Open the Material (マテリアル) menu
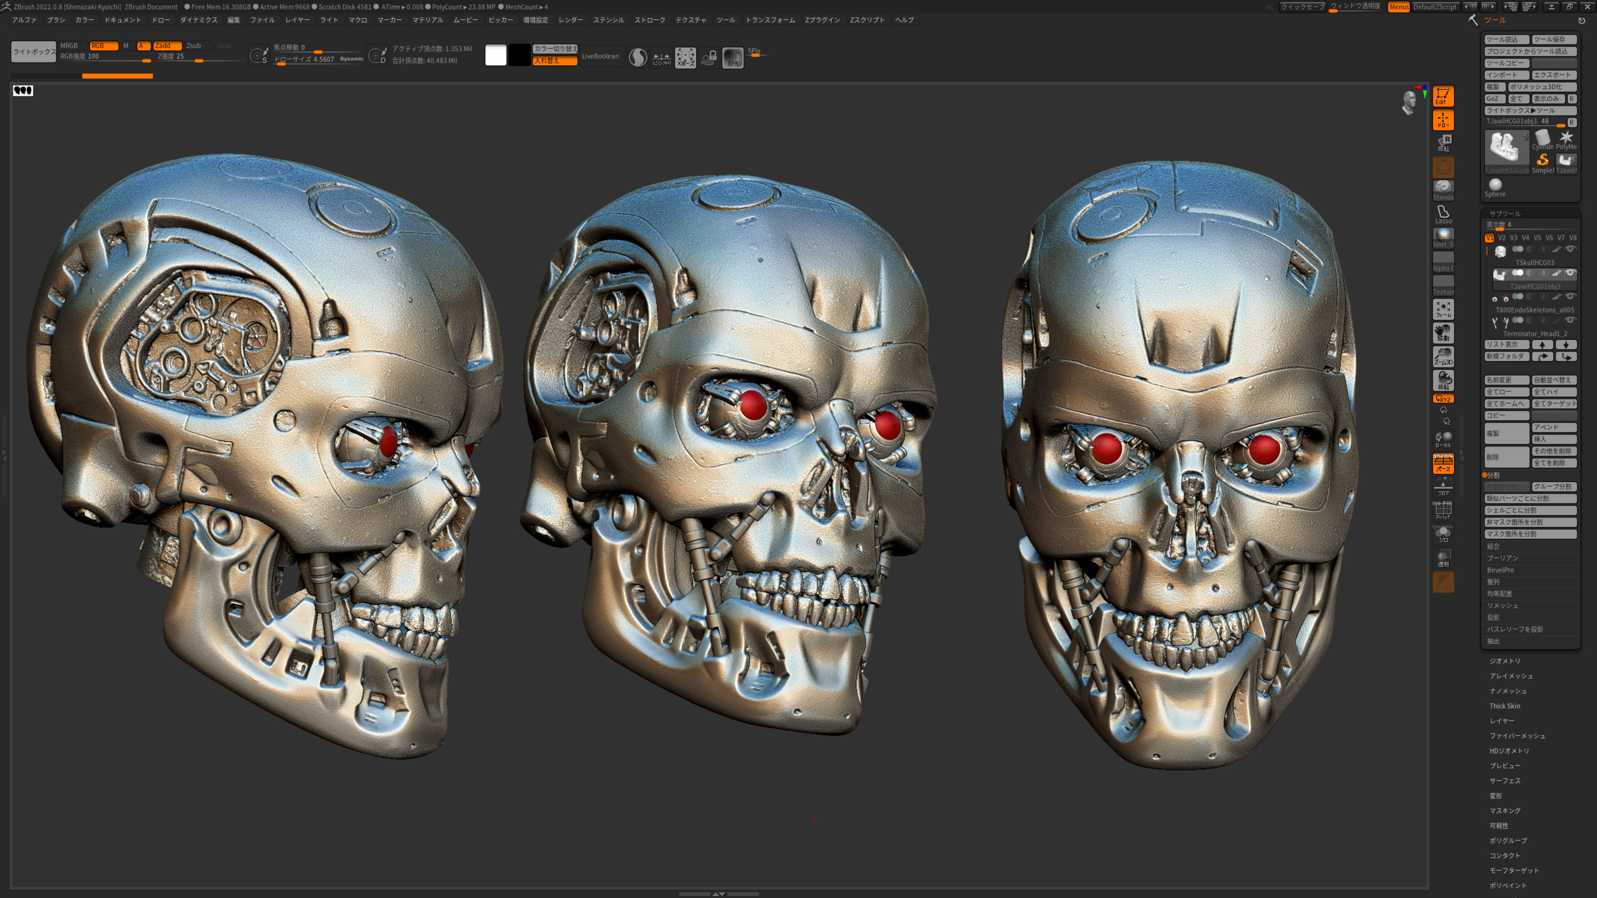This screenshot has height=898, width=1597. (x=428, y=20)
